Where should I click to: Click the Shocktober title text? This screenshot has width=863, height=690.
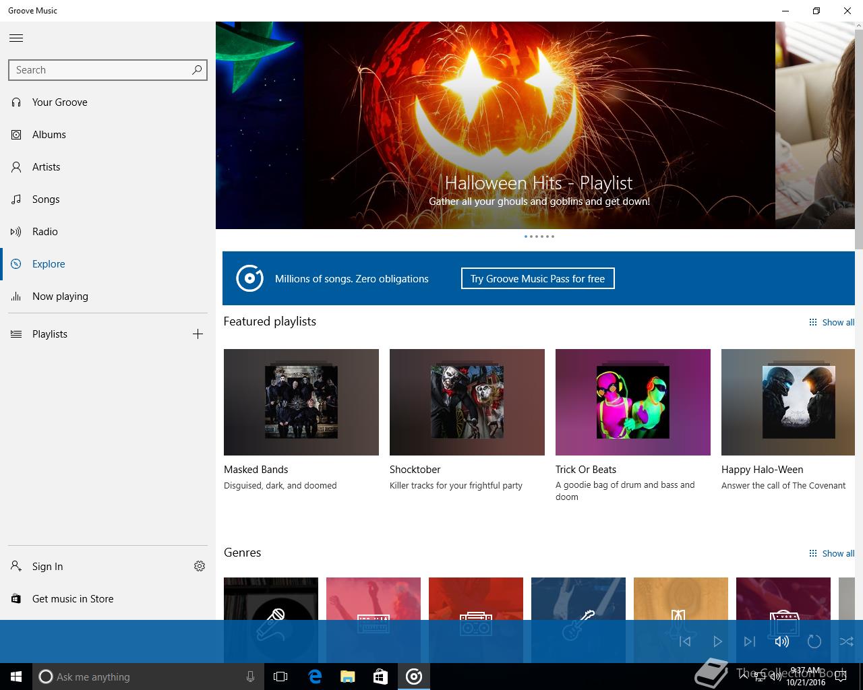(x=415, y=470)
